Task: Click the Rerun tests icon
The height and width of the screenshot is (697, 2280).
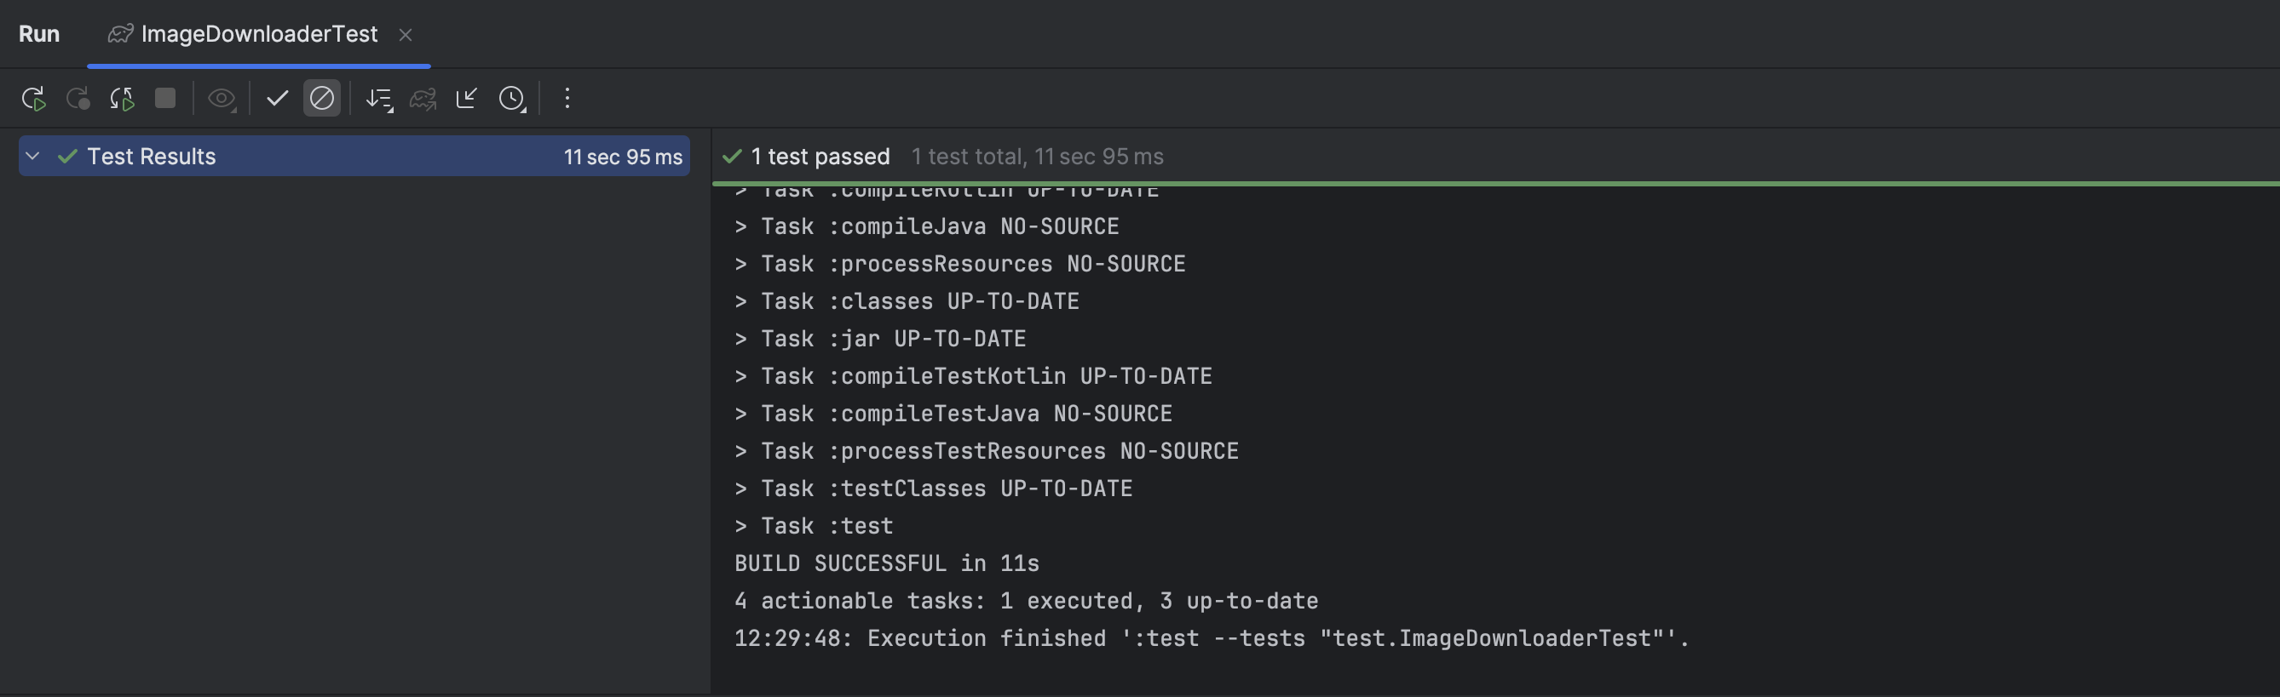Action: [x=33, y=98]
